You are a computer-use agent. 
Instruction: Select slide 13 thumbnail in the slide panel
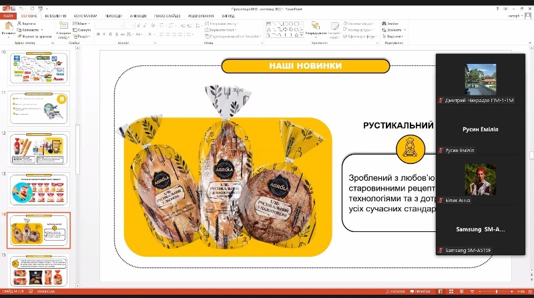(39, 189)
